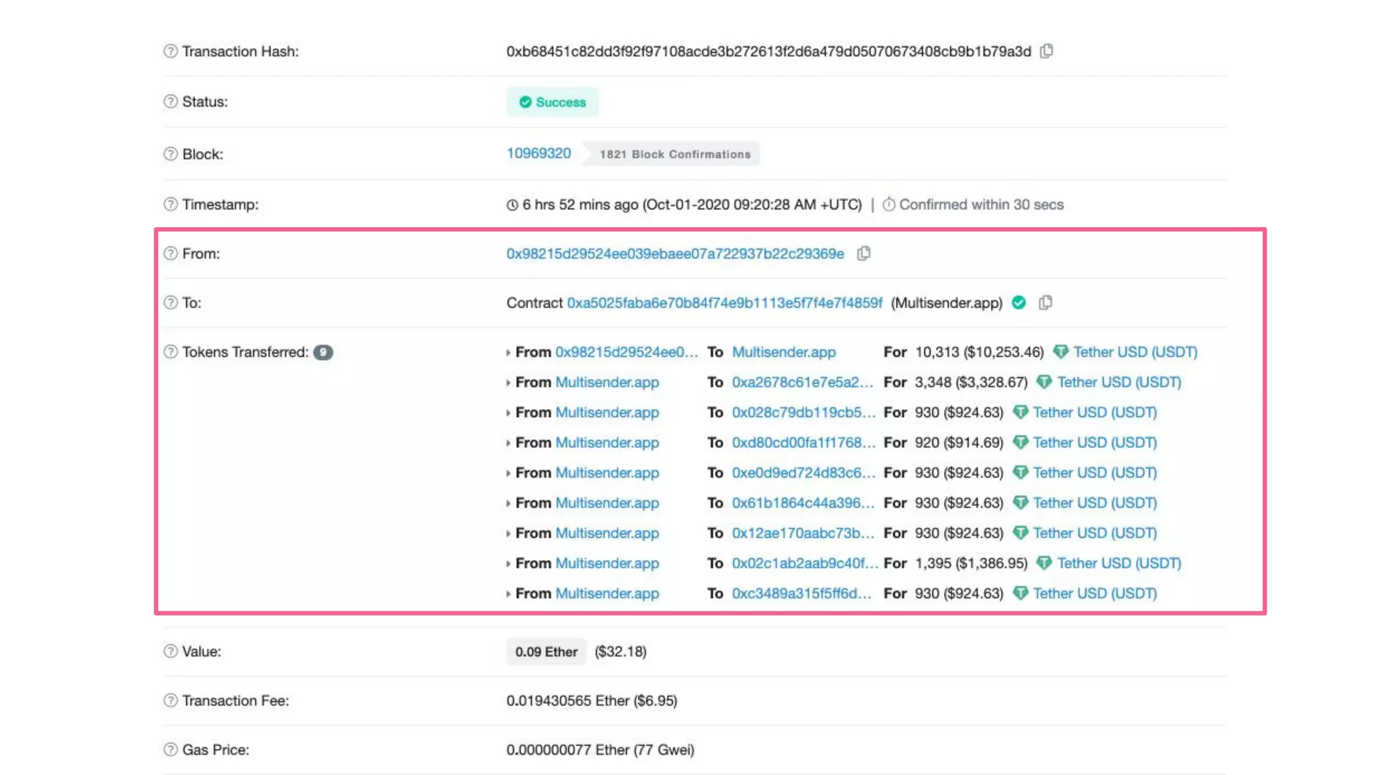Viewport: 1377px width, 775px height.
Task: Open sender address 0x98215d29524ee039 link
Action: [675, 254]
